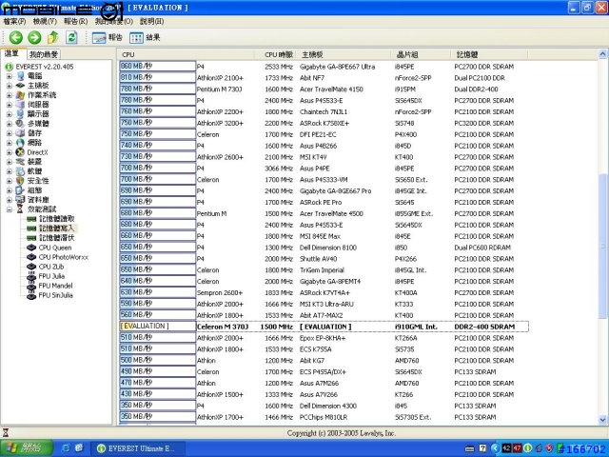Open the 記憶體潛伏 memory latency benchmark
The height and width of the screenshot is (457, 609).
coord(50,238)
